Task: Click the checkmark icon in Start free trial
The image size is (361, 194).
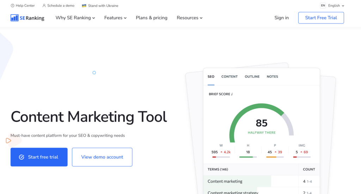Action: tap(22, 157)
